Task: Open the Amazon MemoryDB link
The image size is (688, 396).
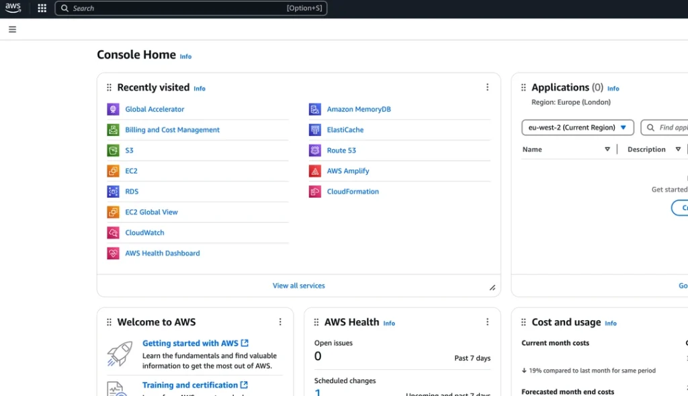Action: click(x=359, y=109)
